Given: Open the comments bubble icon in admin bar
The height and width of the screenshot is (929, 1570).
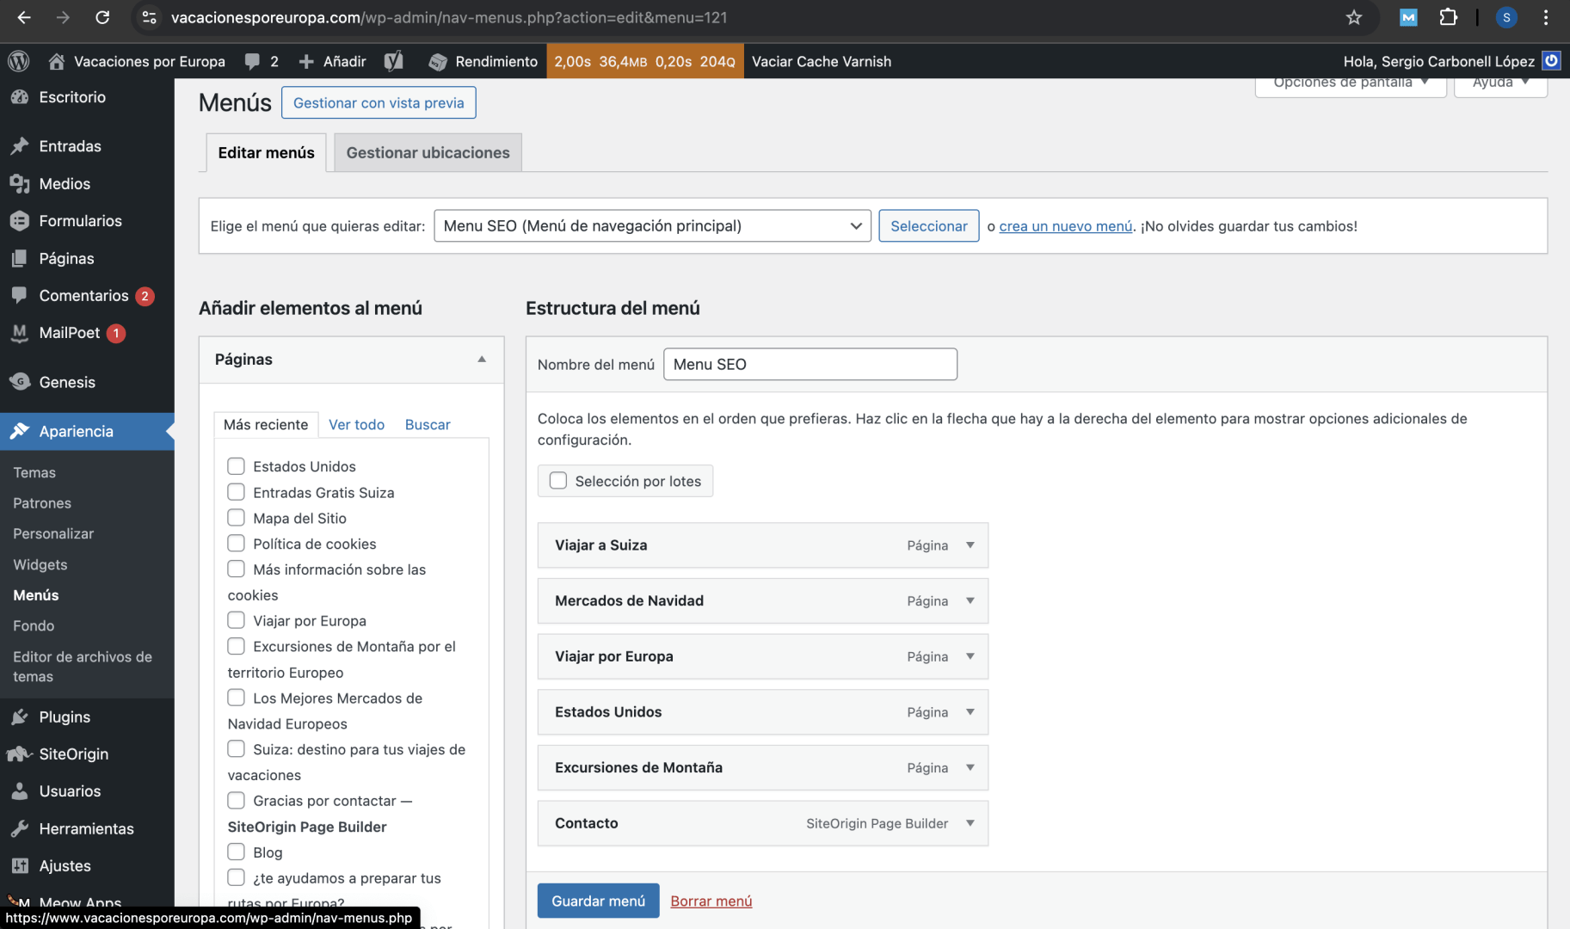Looking at the screenshot, I should coord(252,61).
